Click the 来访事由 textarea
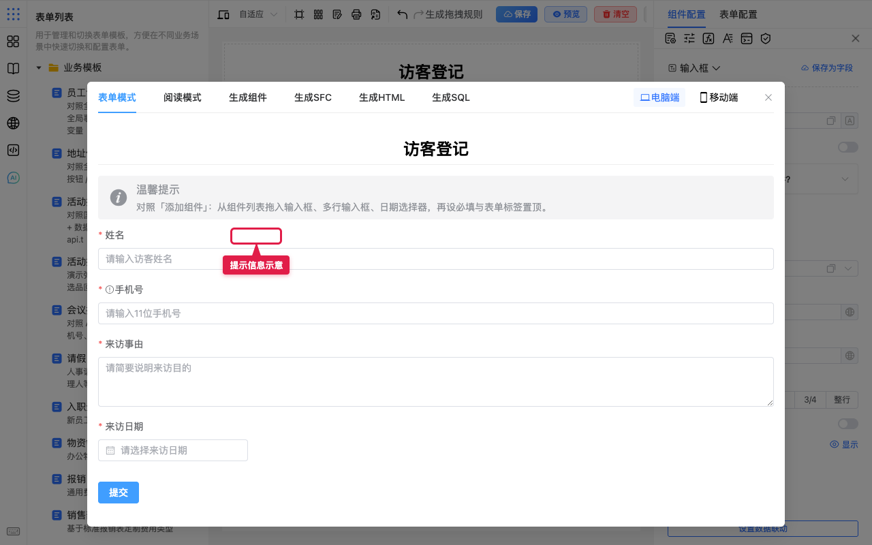This screenshot has height=545, width=872. point(436,382)
